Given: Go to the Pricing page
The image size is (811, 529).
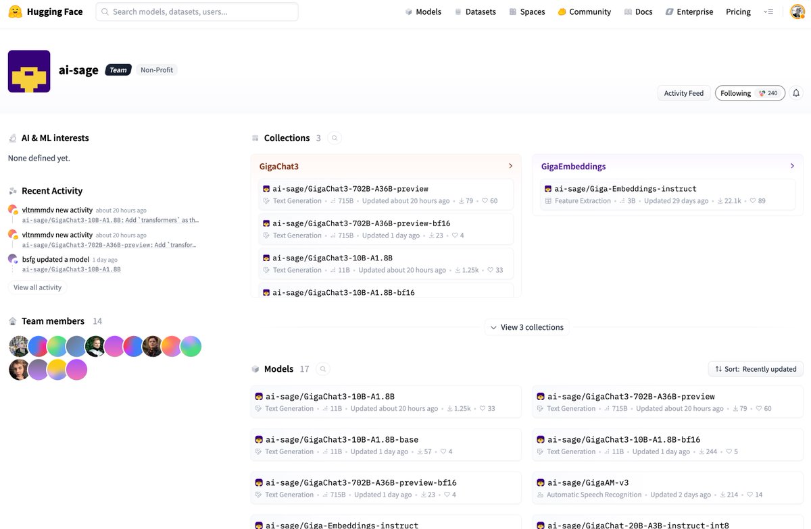Looking at the screenshot, I should click(738, 11).
